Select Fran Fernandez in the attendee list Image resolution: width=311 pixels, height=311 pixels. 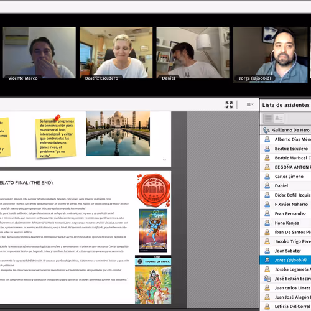[x=285, y=213]
